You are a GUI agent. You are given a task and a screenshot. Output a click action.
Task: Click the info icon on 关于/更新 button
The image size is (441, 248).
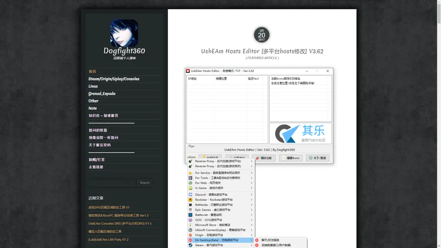(x=311, y=158)
